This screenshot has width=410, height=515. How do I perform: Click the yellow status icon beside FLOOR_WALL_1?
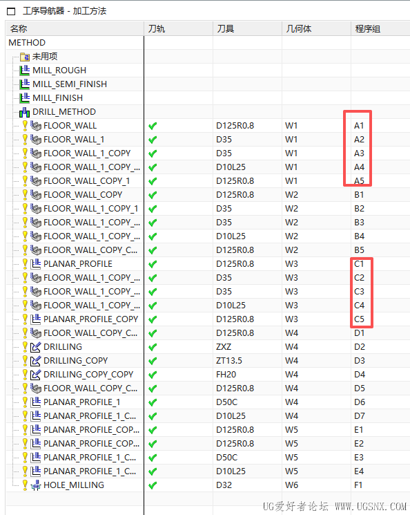[x=25, y=139]
